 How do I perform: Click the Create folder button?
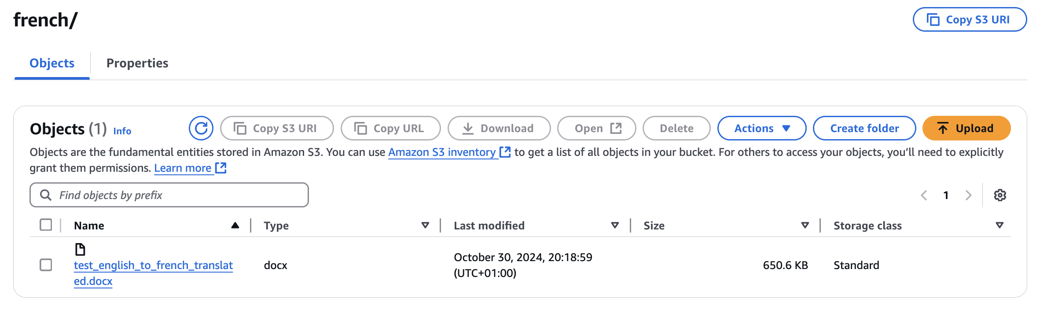pos(864,128)
